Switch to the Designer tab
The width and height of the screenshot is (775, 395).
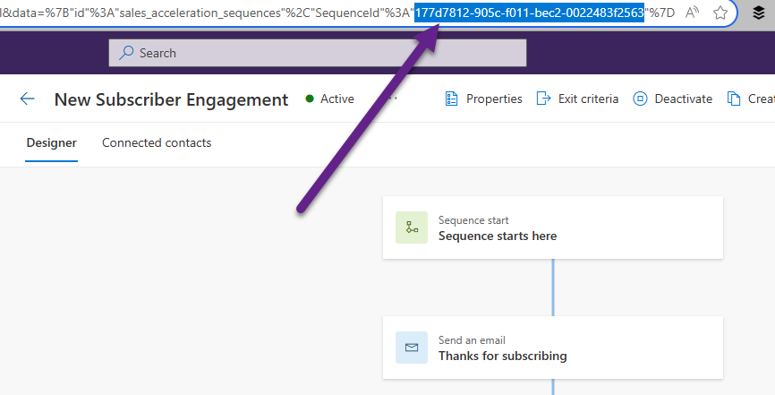[51, 143]
